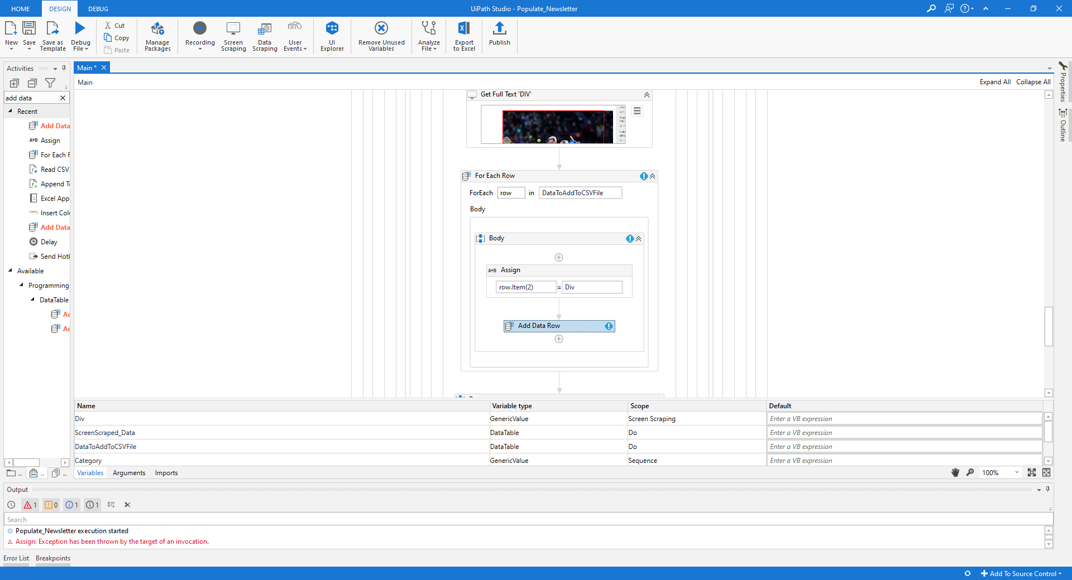Screen dimensions: 1072x580
Task: Open the Arguments panel tab
Action: pos(129,473)
